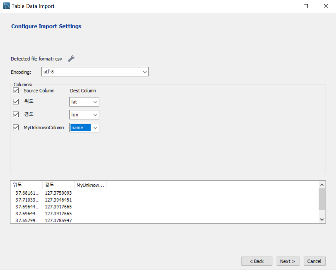336x270 pixels.
Task: Click the Detected file format: csv text
Action: coord(36,59)
